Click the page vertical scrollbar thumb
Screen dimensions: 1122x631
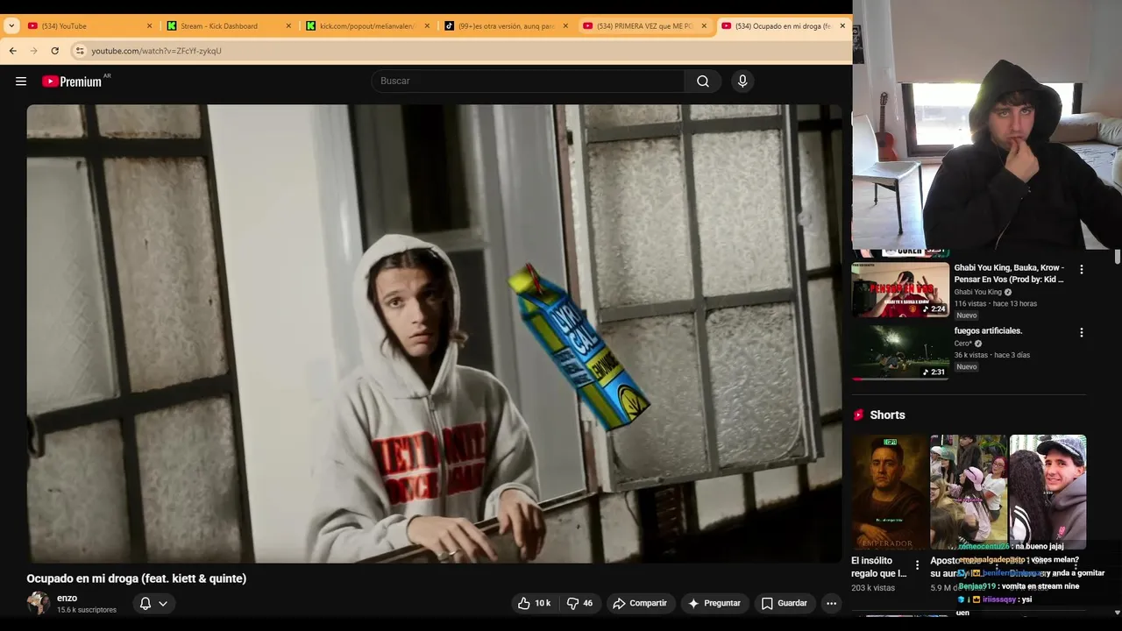(x=1118, y=257)
